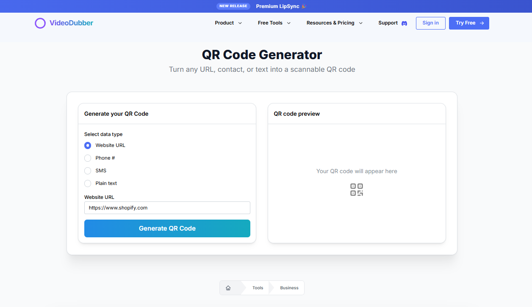Image resolution: width=532 pixels, height=307 pixels.
Task: Open the Product dropdown menu
Action: pyautogui.click(x=228, y=23)
